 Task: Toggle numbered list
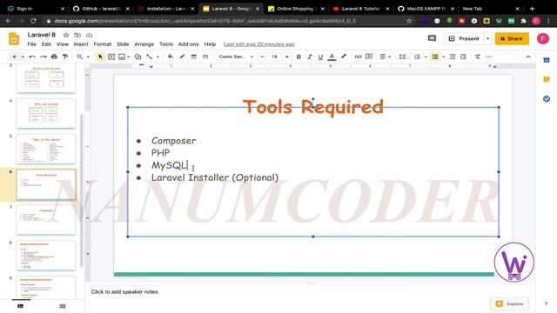tap(418, 57)
